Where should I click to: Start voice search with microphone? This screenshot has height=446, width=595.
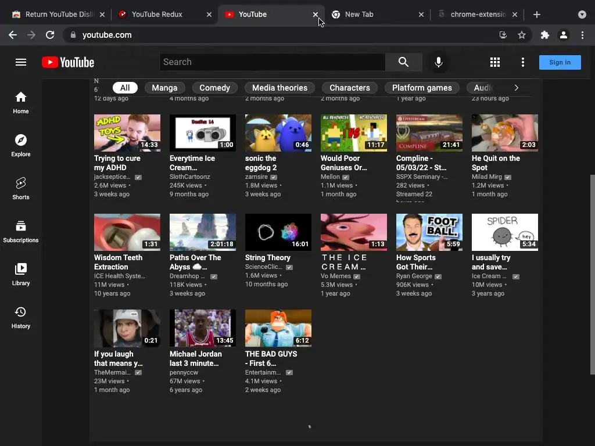pyautogui.click(x=438, y=62)
